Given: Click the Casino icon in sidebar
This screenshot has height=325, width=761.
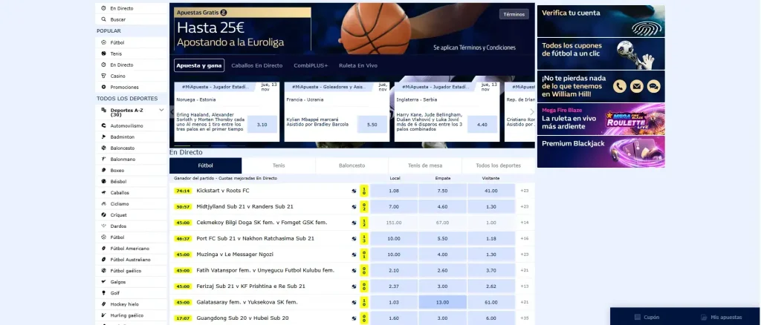Looking at the screenshot, I should click(x=103, y=76).
